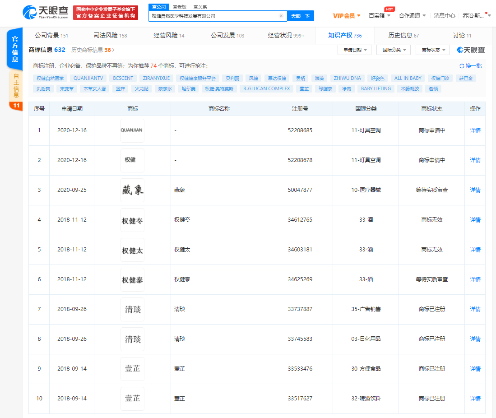
Task: Click the 藏象 trademark logo image
Action: (x=132, y=190)
